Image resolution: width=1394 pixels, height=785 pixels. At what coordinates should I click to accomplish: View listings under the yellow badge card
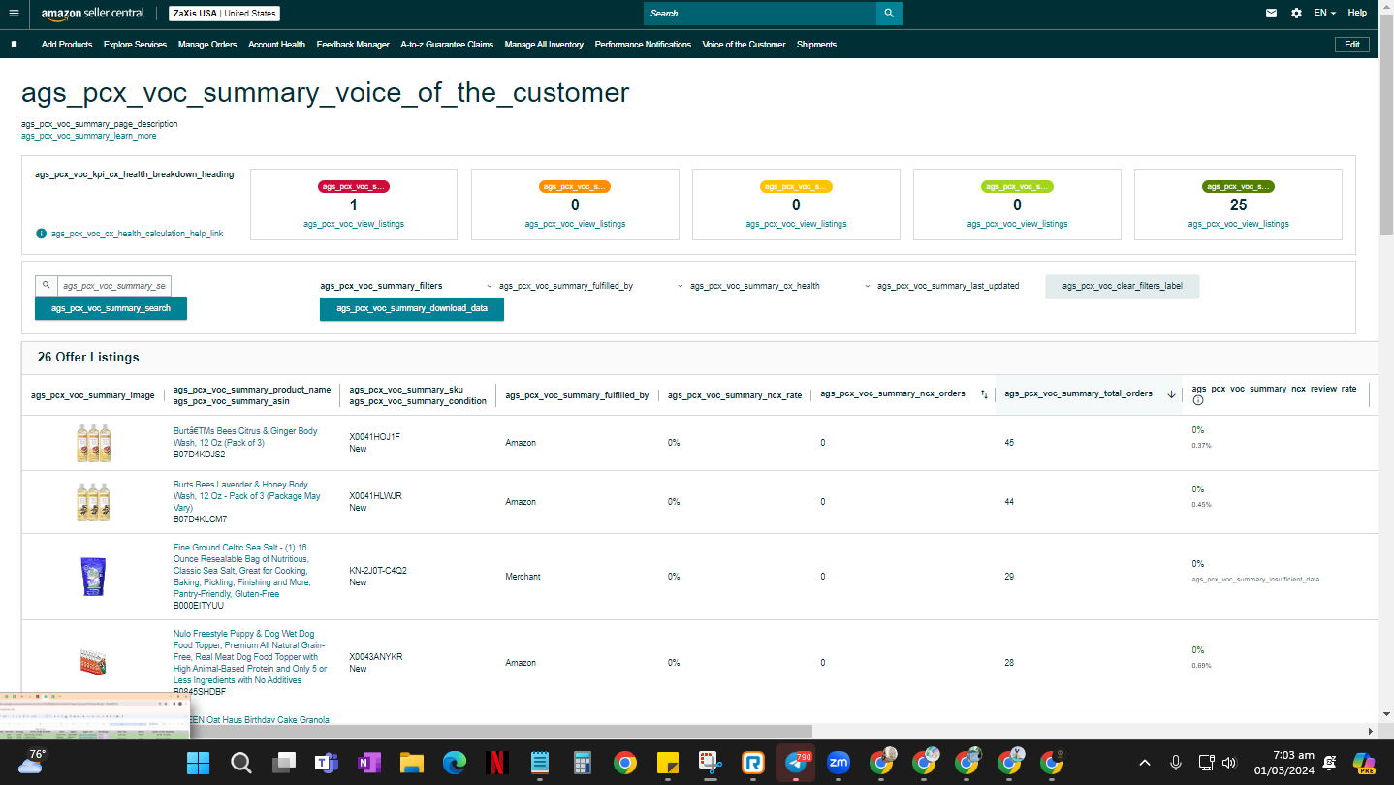pyautogui.click(x=796, y=224)
